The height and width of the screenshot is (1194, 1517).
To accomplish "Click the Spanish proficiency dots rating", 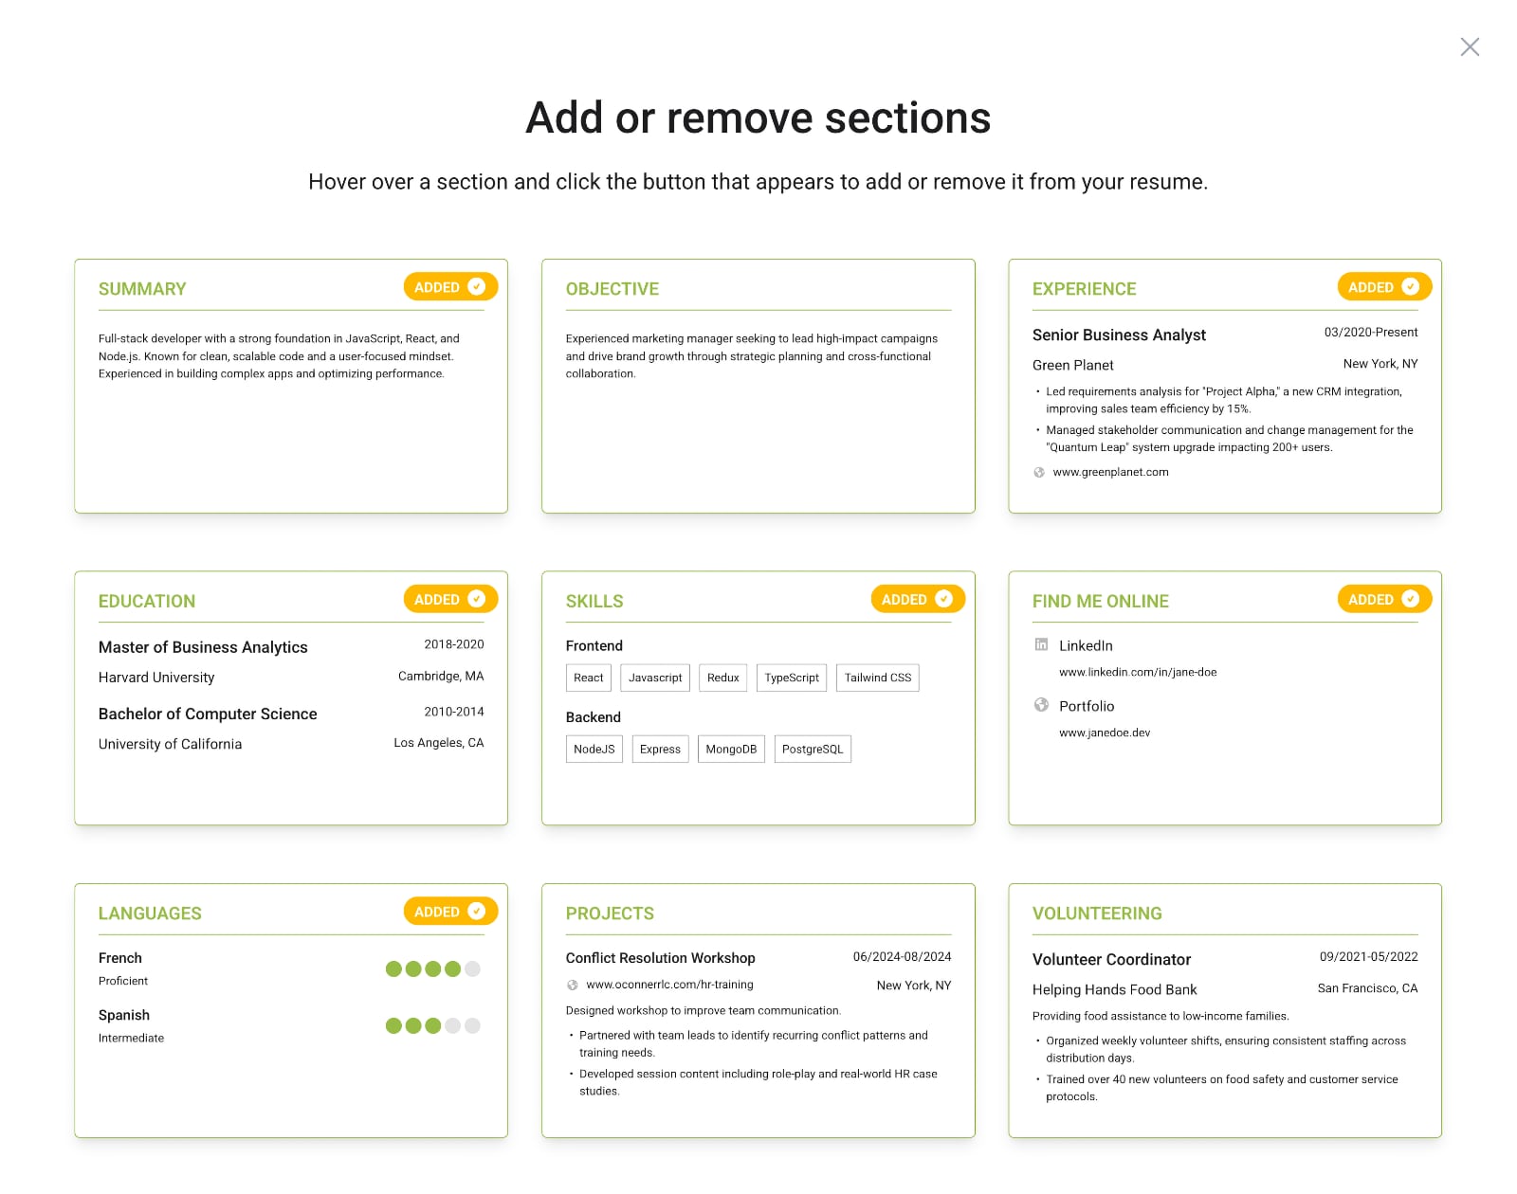I will pyautogui.click(x=433, y=1026).
